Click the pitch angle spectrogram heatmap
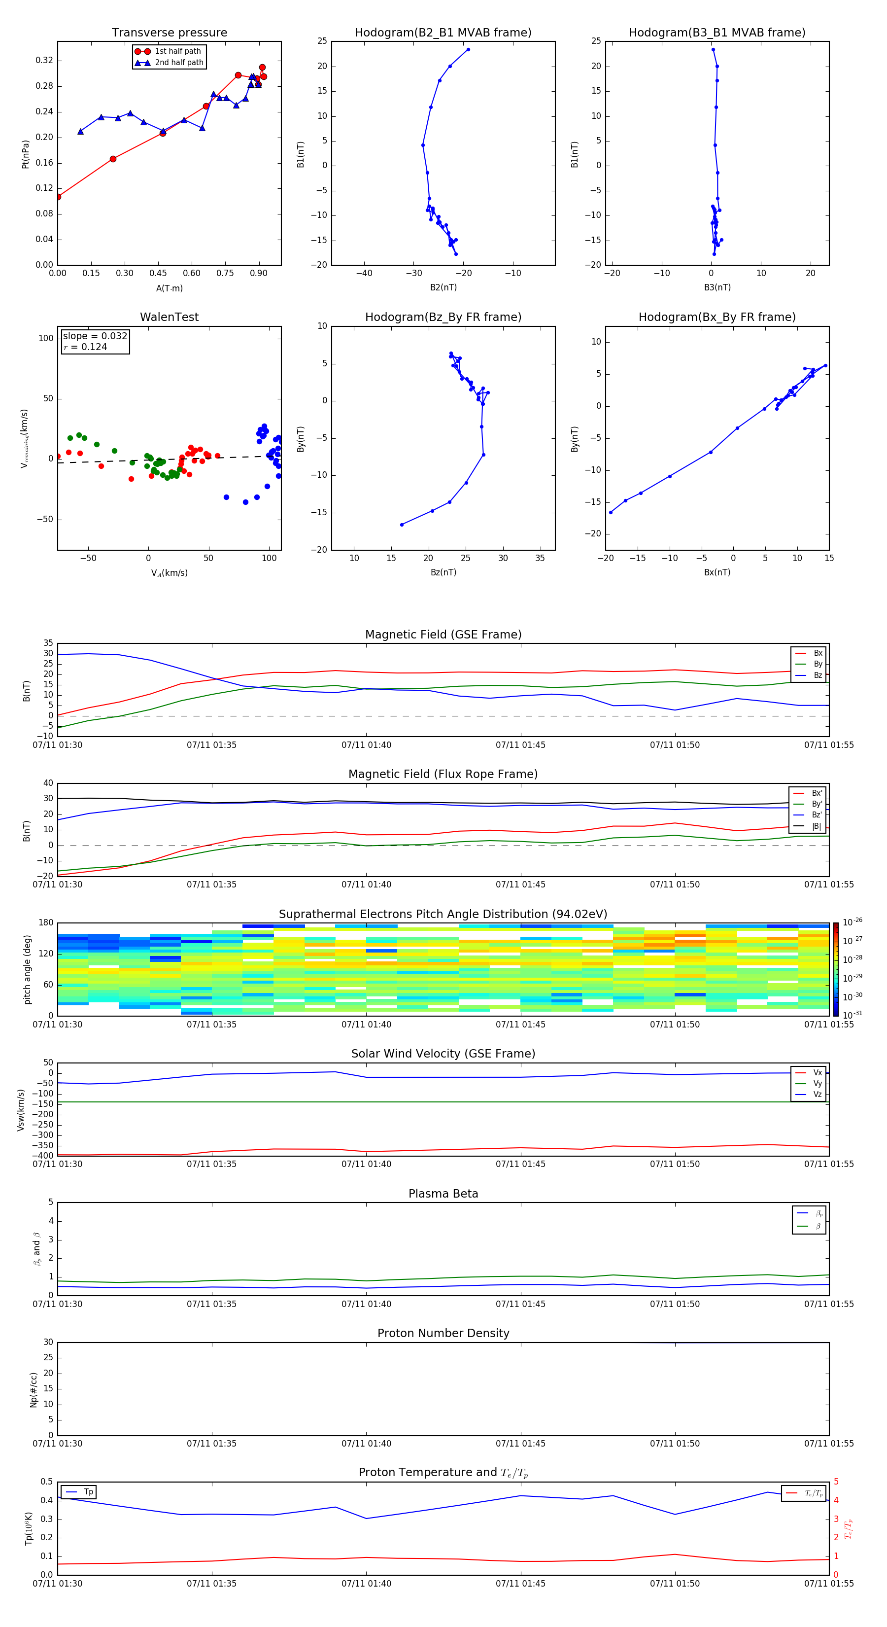 443,969
